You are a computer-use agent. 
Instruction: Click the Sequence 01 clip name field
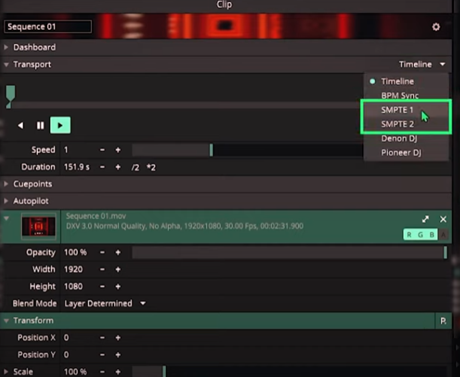point(48,27)
